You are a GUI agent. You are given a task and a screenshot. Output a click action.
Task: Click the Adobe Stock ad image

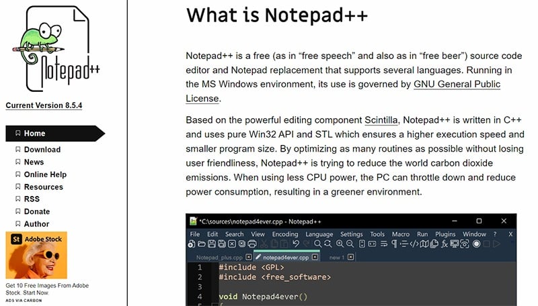(x=36, y=255)
